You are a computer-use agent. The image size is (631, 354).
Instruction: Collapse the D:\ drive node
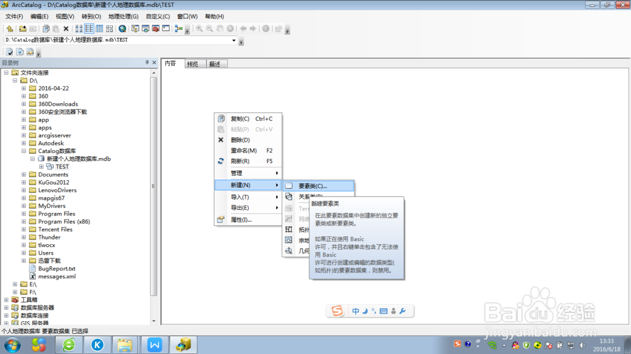coord(15,81)
